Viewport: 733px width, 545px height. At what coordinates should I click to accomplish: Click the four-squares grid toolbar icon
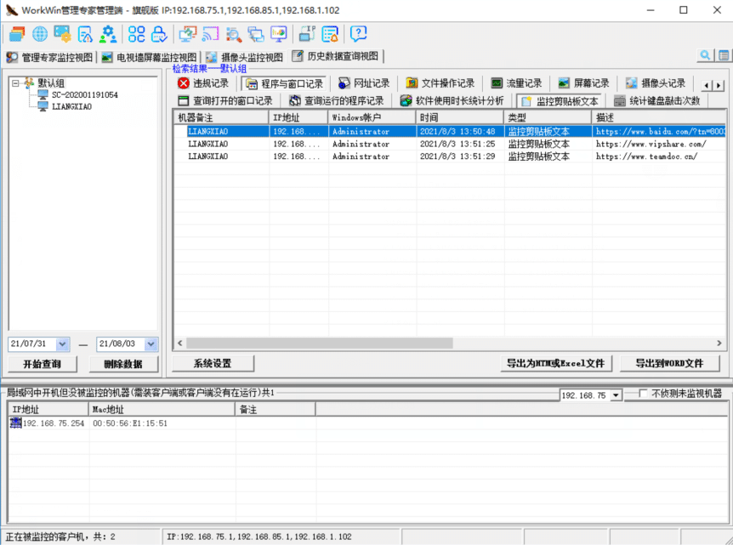[137, 34]
